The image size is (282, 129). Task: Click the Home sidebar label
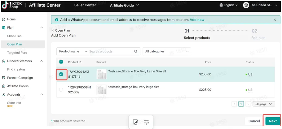tap(11, 19)
